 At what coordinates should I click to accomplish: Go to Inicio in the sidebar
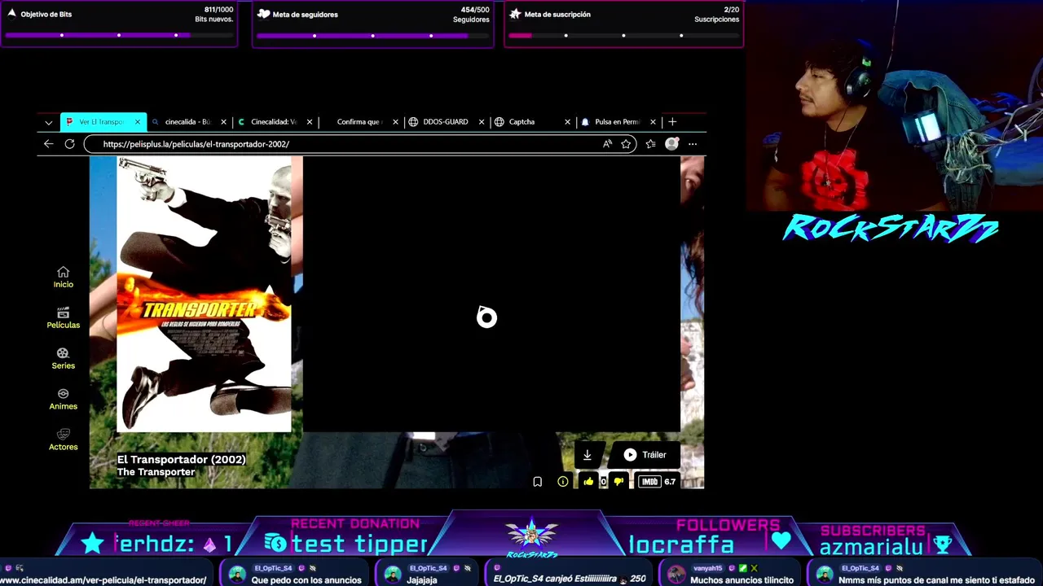coord(63,278)
